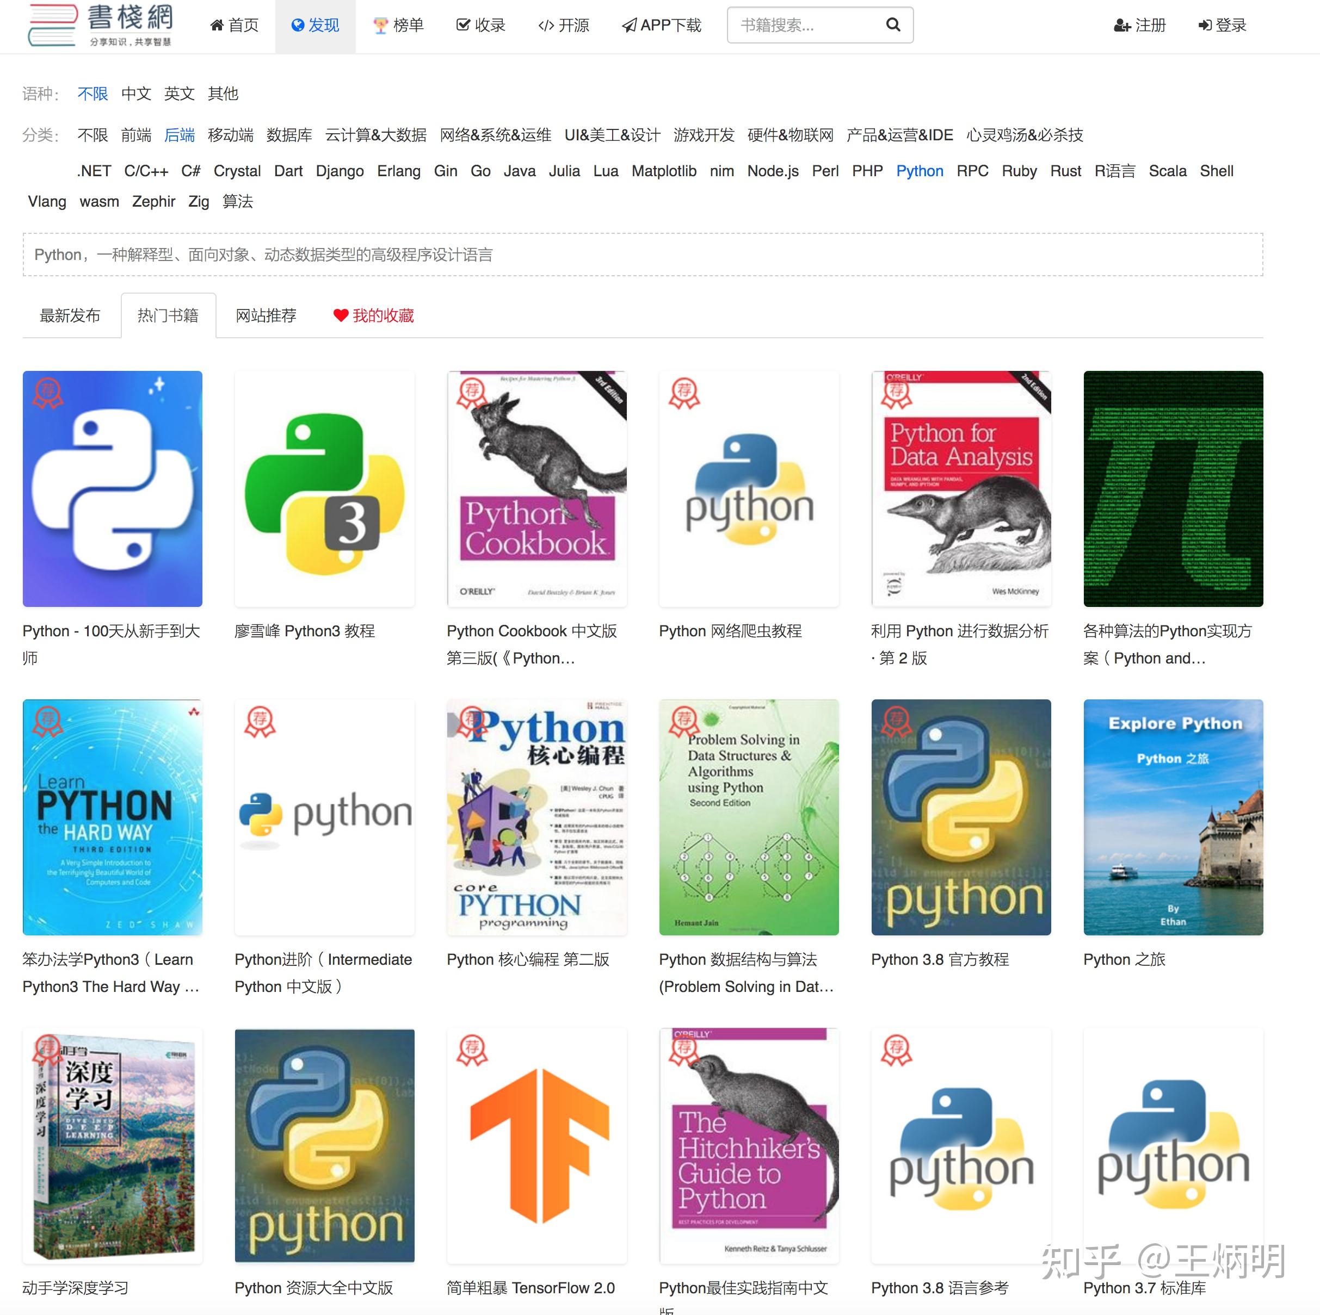
Task: Open 收录 submission navigation item
Action: click(481, 25)
